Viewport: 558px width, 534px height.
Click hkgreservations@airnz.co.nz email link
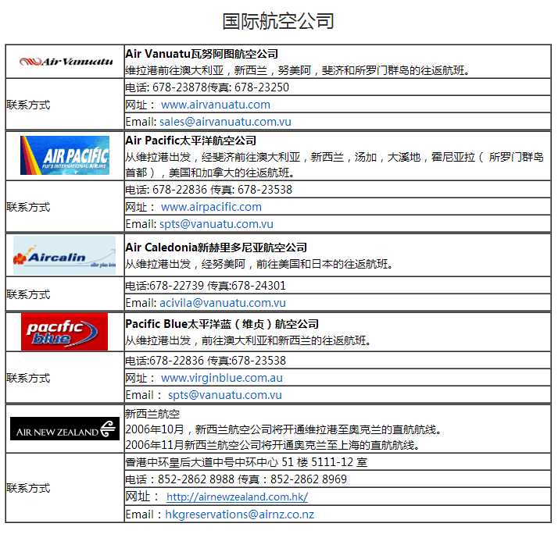(240, 514)
